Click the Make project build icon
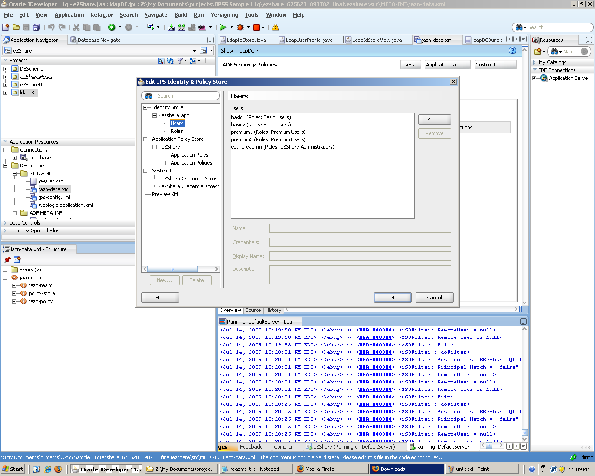Screen dimensions: 595x476 tap(171, 27)
